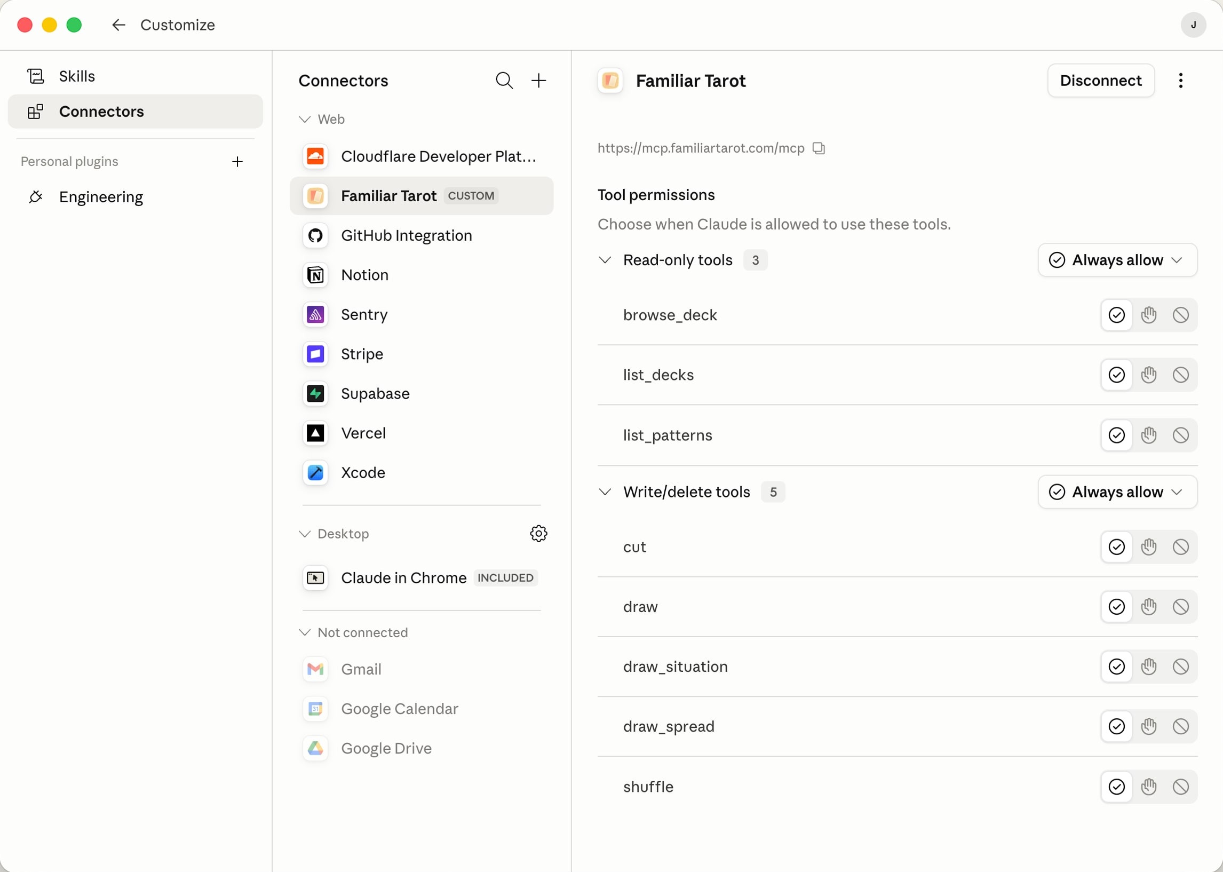Image resolution: width=1223 pixels, height=872 pixels.
Task: Set browse_deck to always allow
Action: coord(1116,315)
